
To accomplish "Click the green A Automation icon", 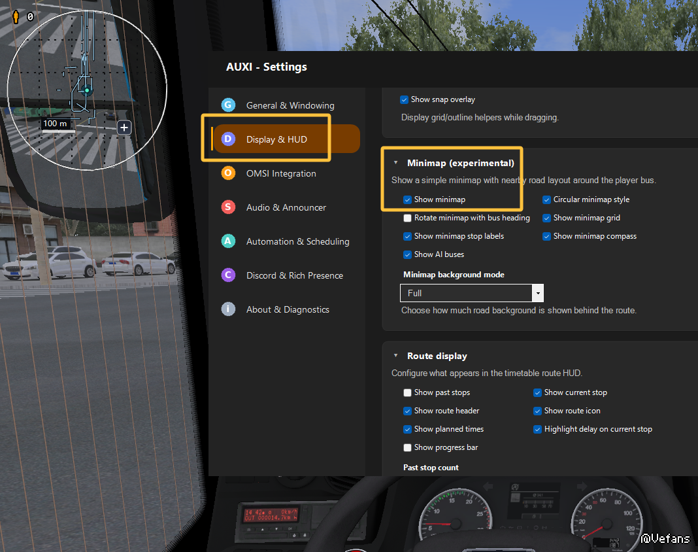I will point(228,241).
